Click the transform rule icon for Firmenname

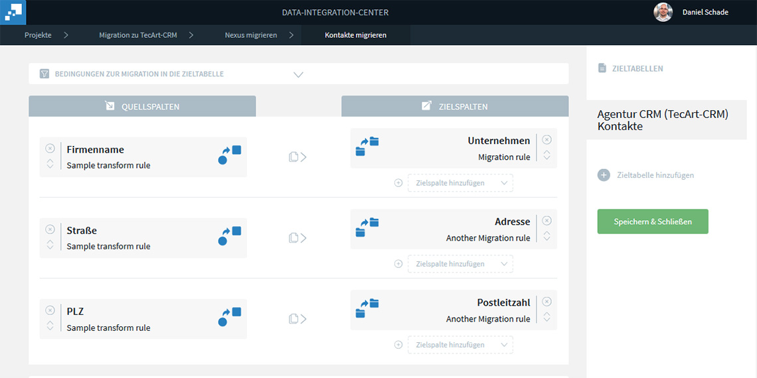(230, 155)
